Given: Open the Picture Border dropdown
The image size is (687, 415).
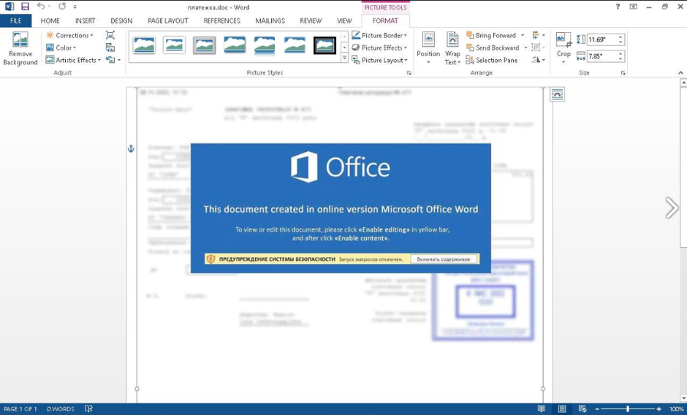Looking at the screenshot, I should (379, 35).
